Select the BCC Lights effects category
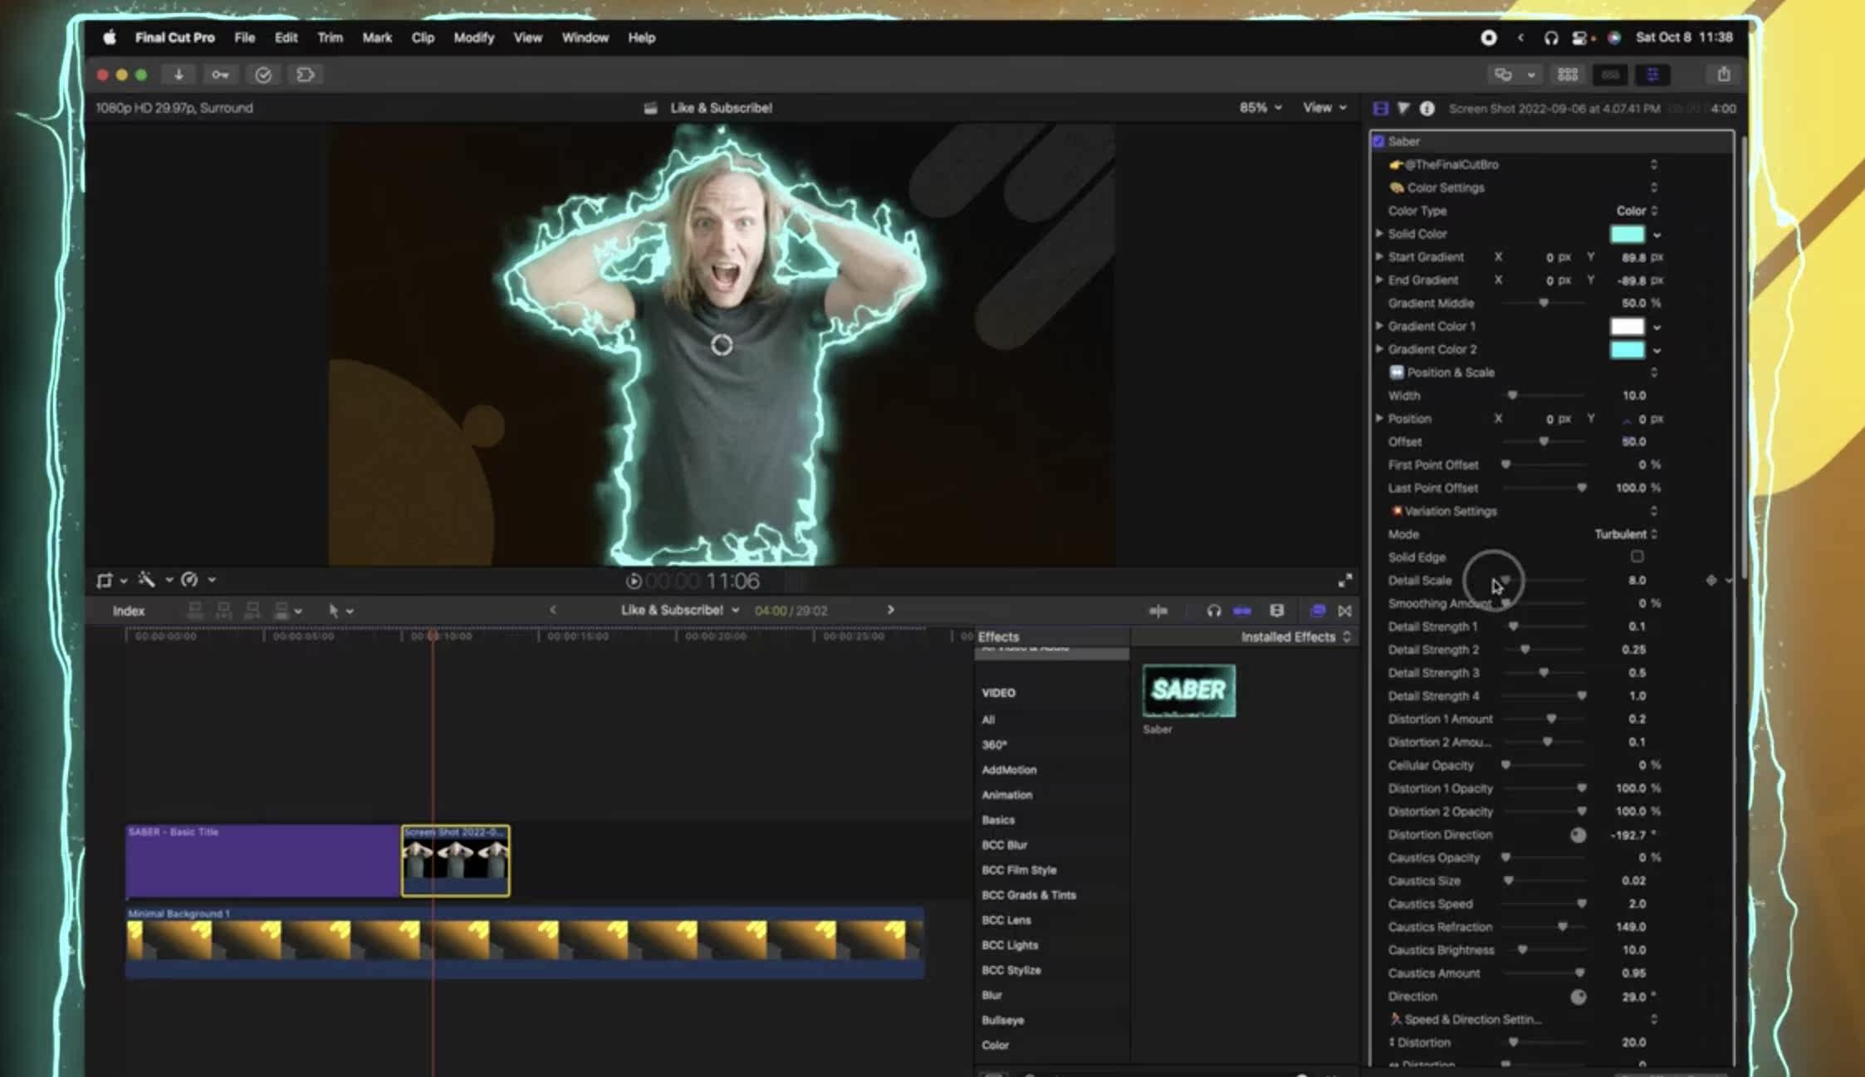The height and width of the screenshot is (1077, 1865). pyautogui.click(x=1010, y=945)
